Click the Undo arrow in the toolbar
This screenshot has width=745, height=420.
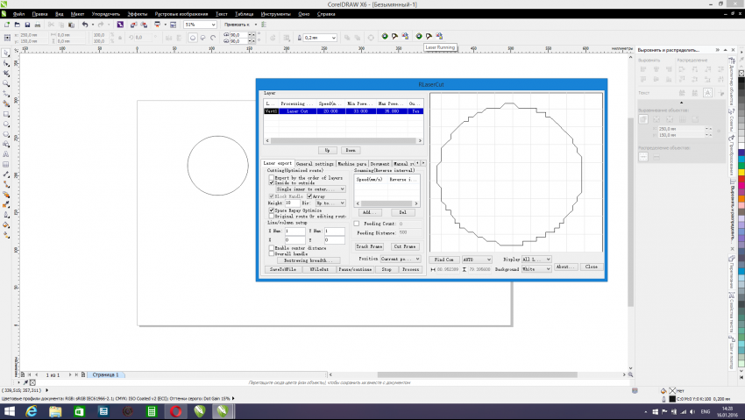(85, 25)
